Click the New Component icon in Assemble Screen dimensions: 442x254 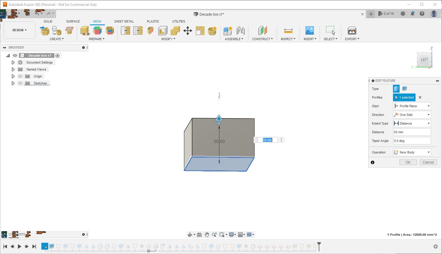pos(228,31)
